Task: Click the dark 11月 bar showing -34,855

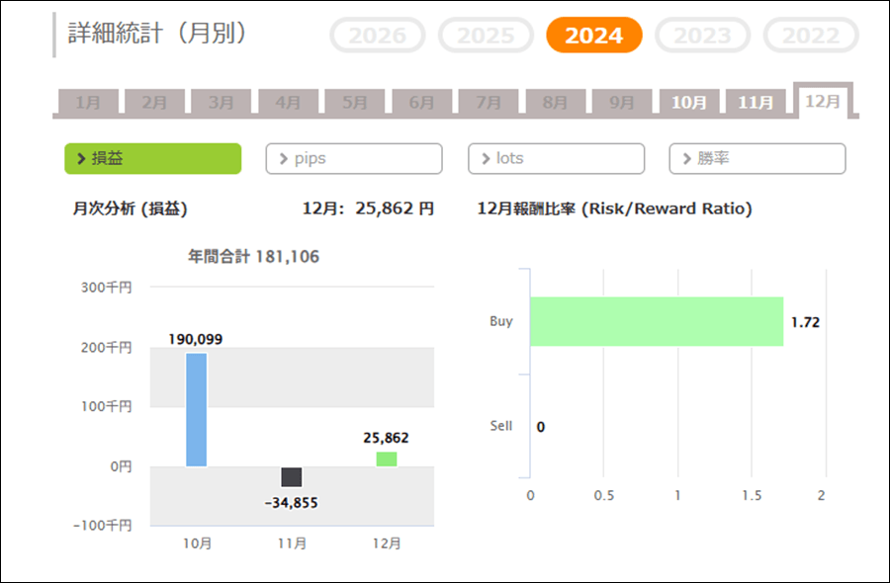Action: point(292,477)
